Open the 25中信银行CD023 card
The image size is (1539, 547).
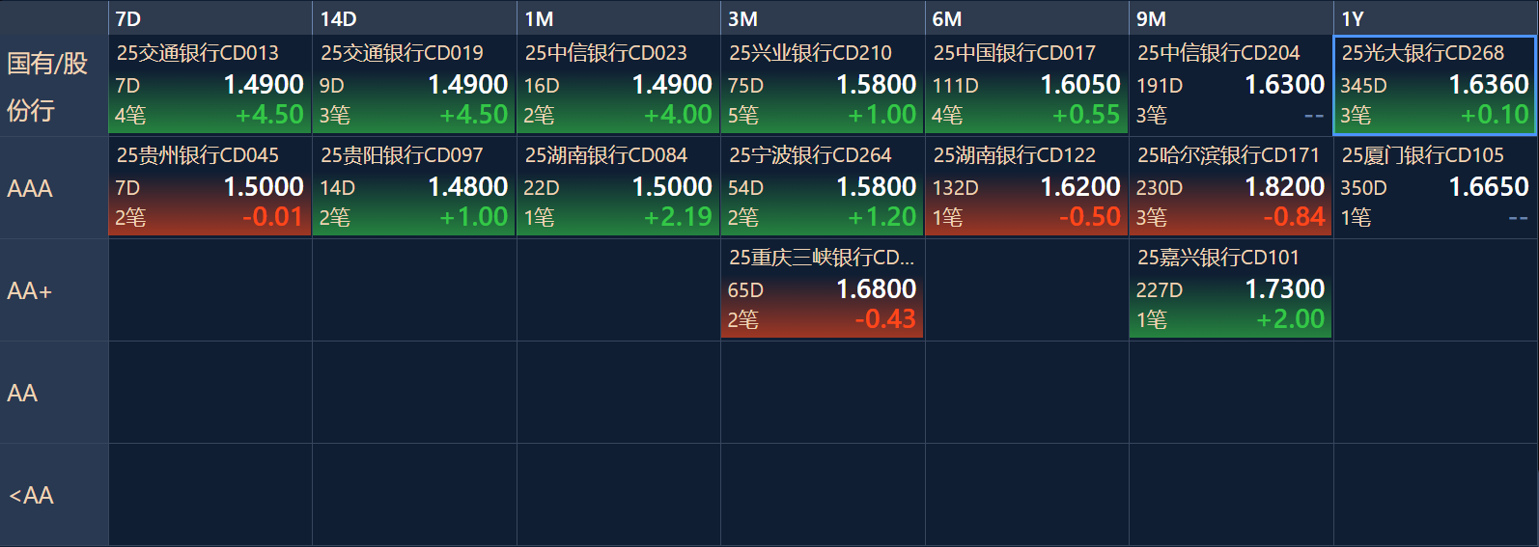click(x=618, y=85)
